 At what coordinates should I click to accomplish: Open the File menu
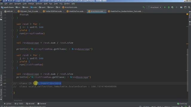(1, 4)
